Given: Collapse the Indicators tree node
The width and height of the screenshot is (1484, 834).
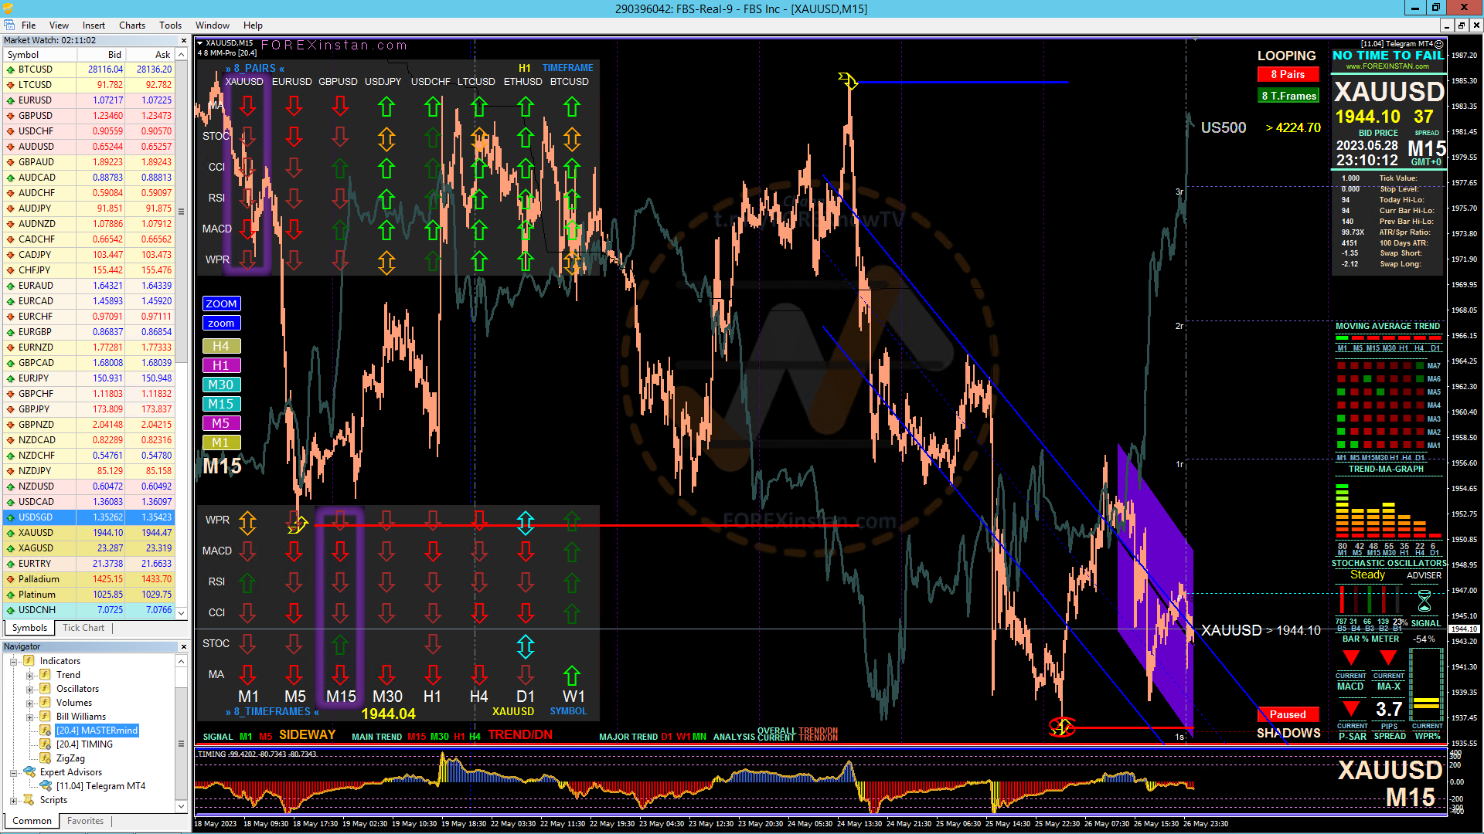Looking at the screenshot, I should point(13,661).
